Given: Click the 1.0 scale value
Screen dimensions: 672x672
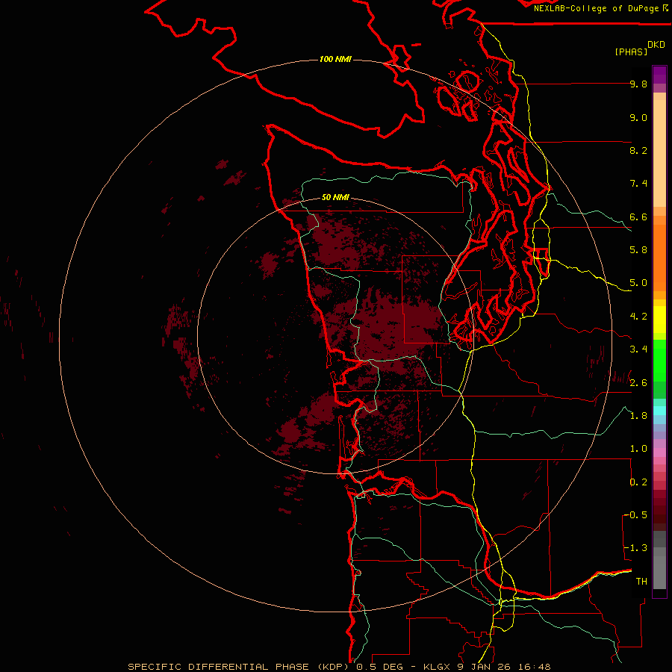Looking at the screenshot, I should [638, 449].
